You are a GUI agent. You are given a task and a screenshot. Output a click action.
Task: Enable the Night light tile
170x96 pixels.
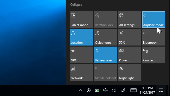(130, 73)
